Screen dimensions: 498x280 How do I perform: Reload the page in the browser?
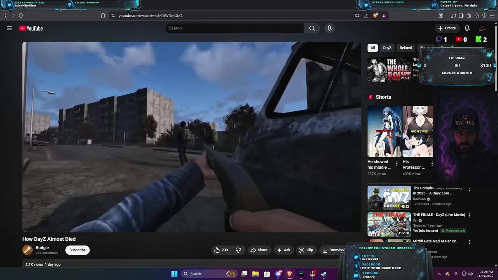click(21, 16)
